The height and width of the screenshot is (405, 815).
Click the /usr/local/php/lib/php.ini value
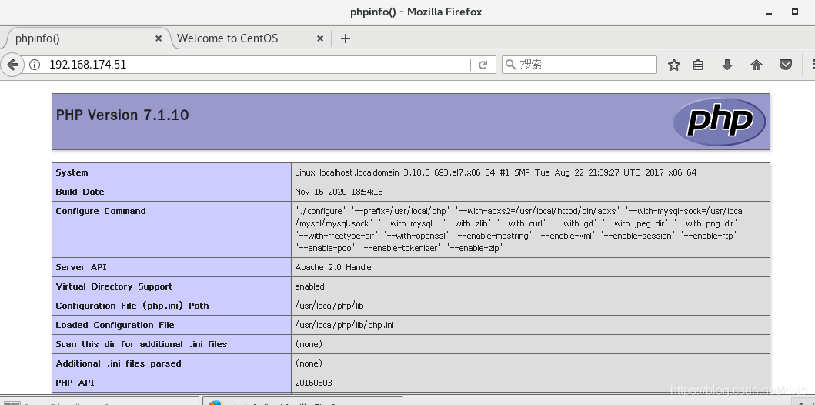[x=344, y=325]
